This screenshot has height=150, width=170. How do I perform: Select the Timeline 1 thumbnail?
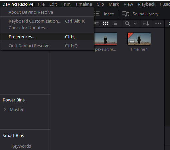(139, 39)
